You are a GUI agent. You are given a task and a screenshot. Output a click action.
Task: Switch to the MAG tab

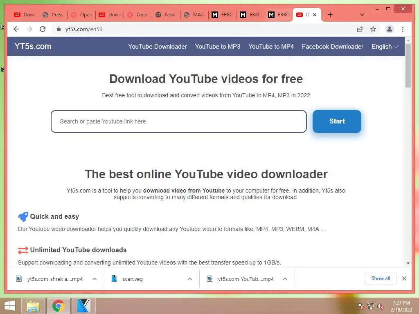coord(194,15)
